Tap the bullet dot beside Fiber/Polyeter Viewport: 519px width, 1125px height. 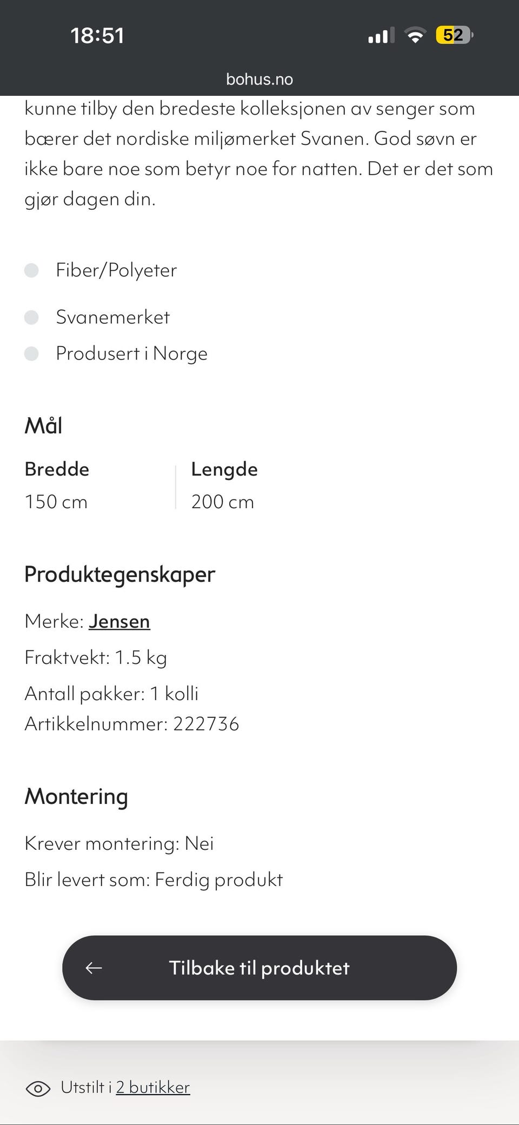click(31, 270)
